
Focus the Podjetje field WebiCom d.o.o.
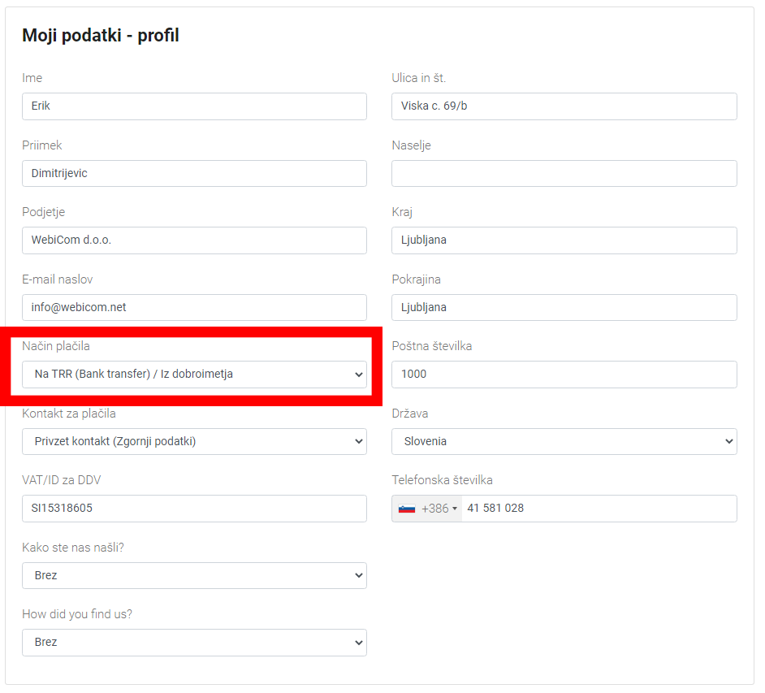(194, 240)
